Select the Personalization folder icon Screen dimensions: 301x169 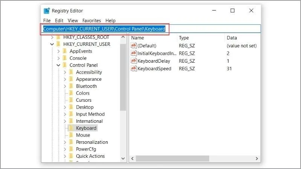[71, 142]
